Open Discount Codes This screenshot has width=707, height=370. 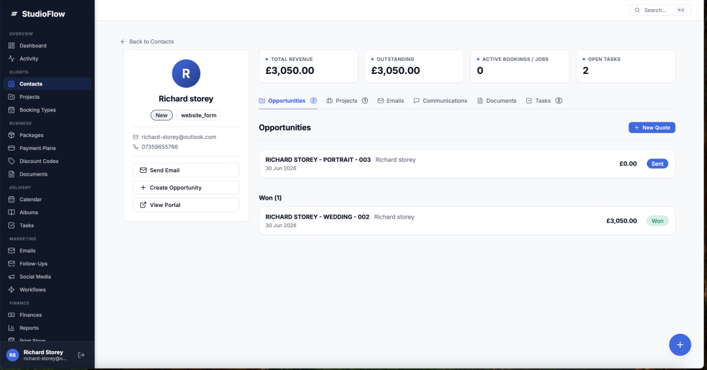tap(47, 161)
